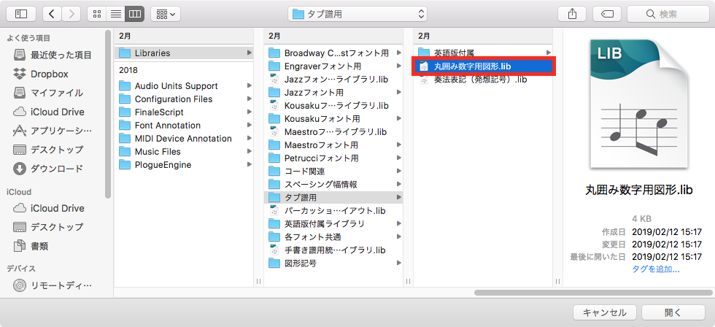Open the item arrangement grouping dropdown
The width and height of the screenshot is (715, 327).
click(166, 13)
